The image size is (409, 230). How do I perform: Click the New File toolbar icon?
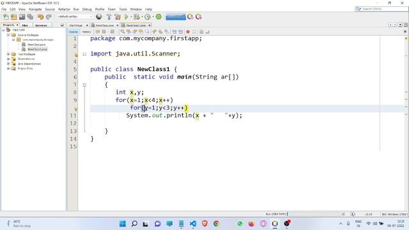click(6, 17)
